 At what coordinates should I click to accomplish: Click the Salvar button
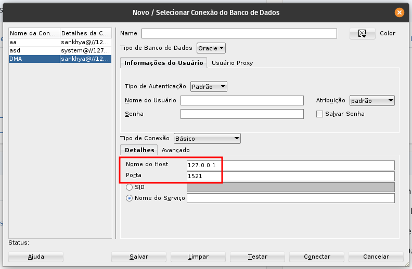139,257
